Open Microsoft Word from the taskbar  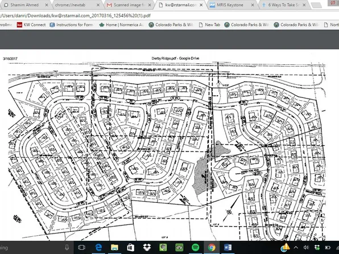click(228, 247)
